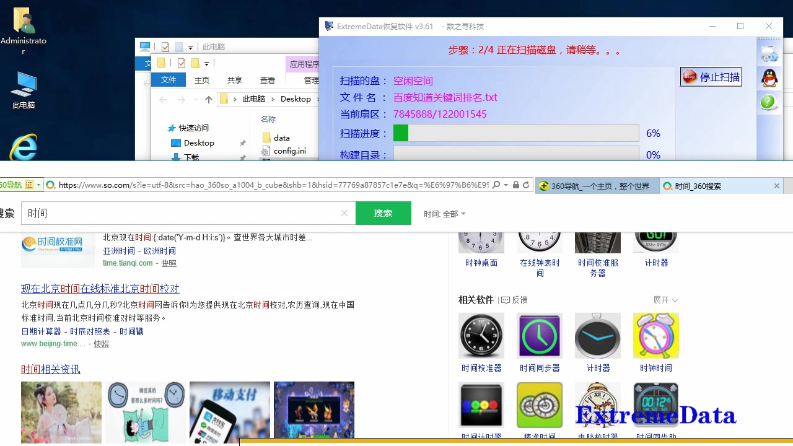Viewport: 793px width, 446px height.
Task: Click Desktop in the Explorer address breadcrumb
Action: (296, 99)
